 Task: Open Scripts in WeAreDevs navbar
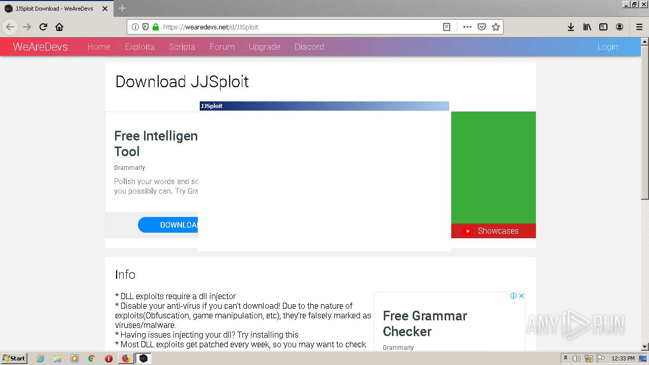(182, 47)
